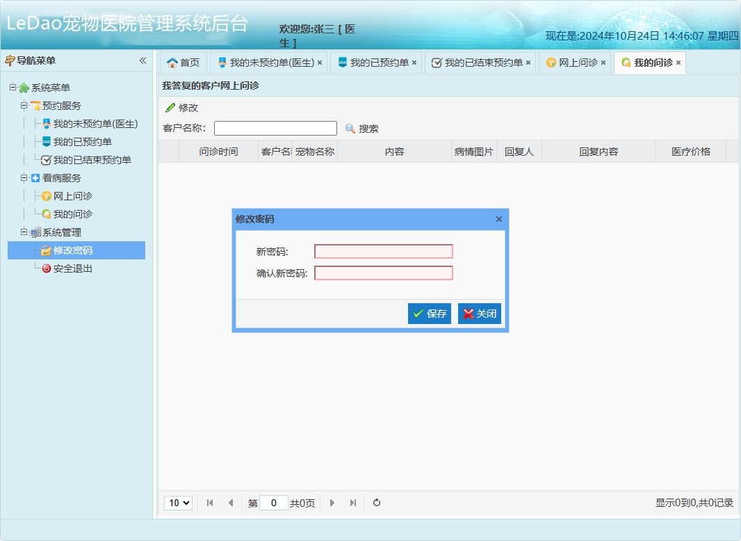The image size is (741, 541).
Task: Open the page size dropdown showing 10
Action: (178, 503)
